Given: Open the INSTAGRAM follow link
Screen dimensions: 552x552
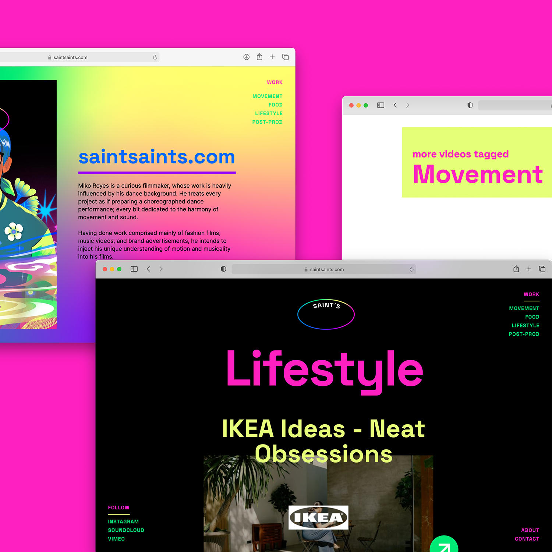Looking at the screenshot, I should tap(123, 522).
